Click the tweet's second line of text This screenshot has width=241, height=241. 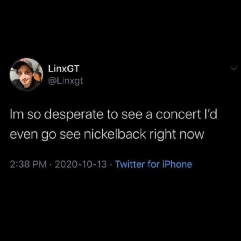(x=107, y=134)
